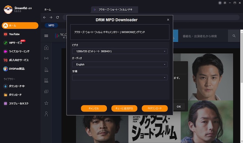Click the WOWOW favorites star icon
This screenshot has height=143, width=243.
point(46,103)
